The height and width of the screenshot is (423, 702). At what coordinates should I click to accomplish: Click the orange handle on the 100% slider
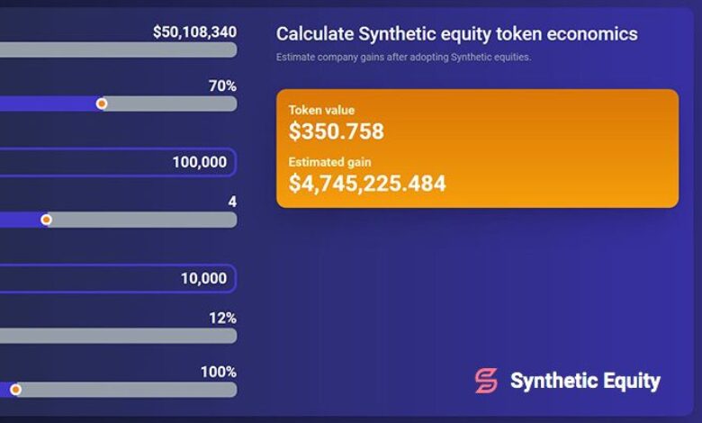coord(15,390)
